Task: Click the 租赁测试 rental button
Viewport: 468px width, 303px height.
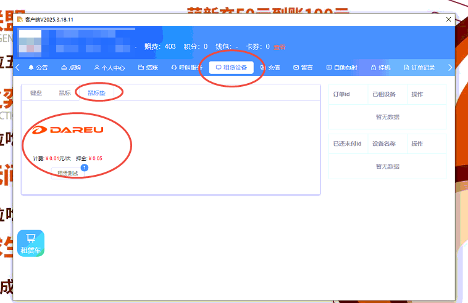Action: coord(68,173)
